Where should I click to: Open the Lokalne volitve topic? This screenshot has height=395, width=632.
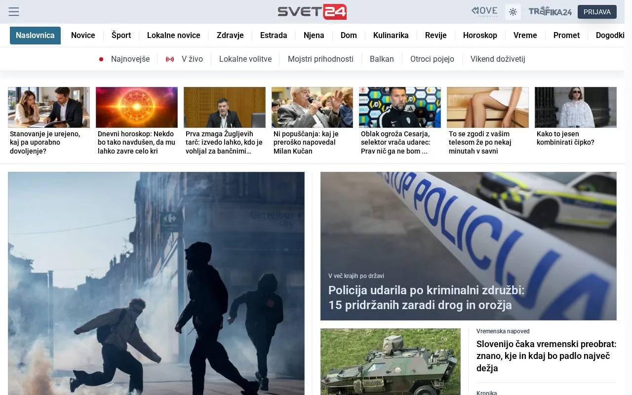tap(245, 59)
